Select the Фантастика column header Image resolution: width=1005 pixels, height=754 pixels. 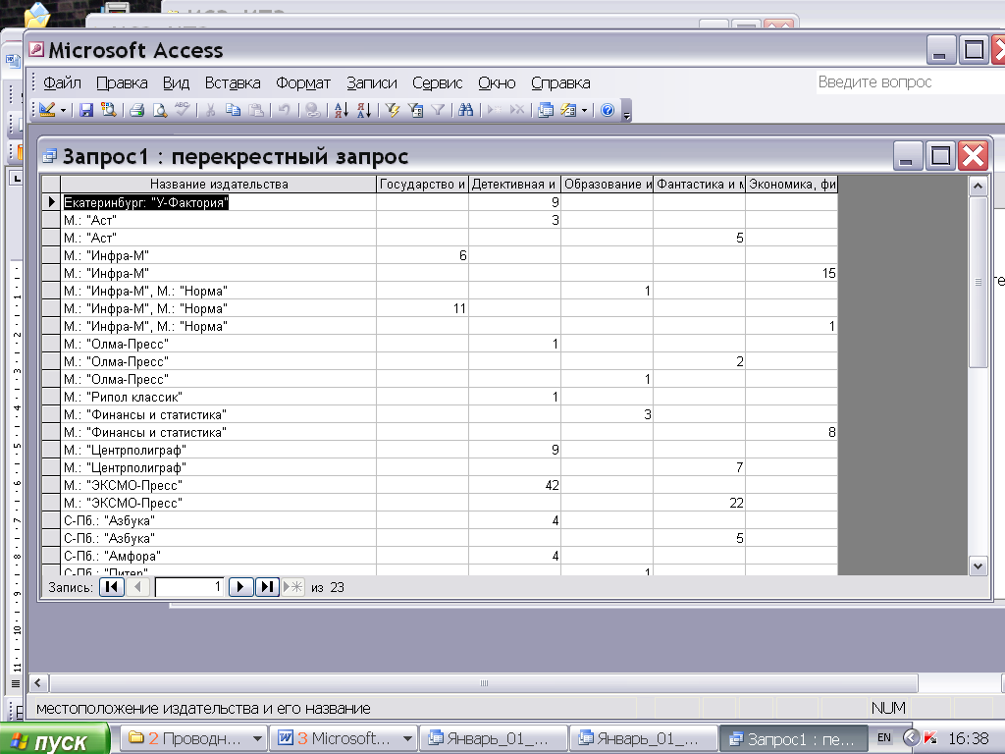[699, 184]
